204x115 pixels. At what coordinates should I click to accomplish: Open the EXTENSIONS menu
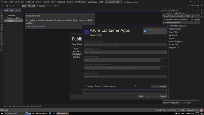click(80, 2)
